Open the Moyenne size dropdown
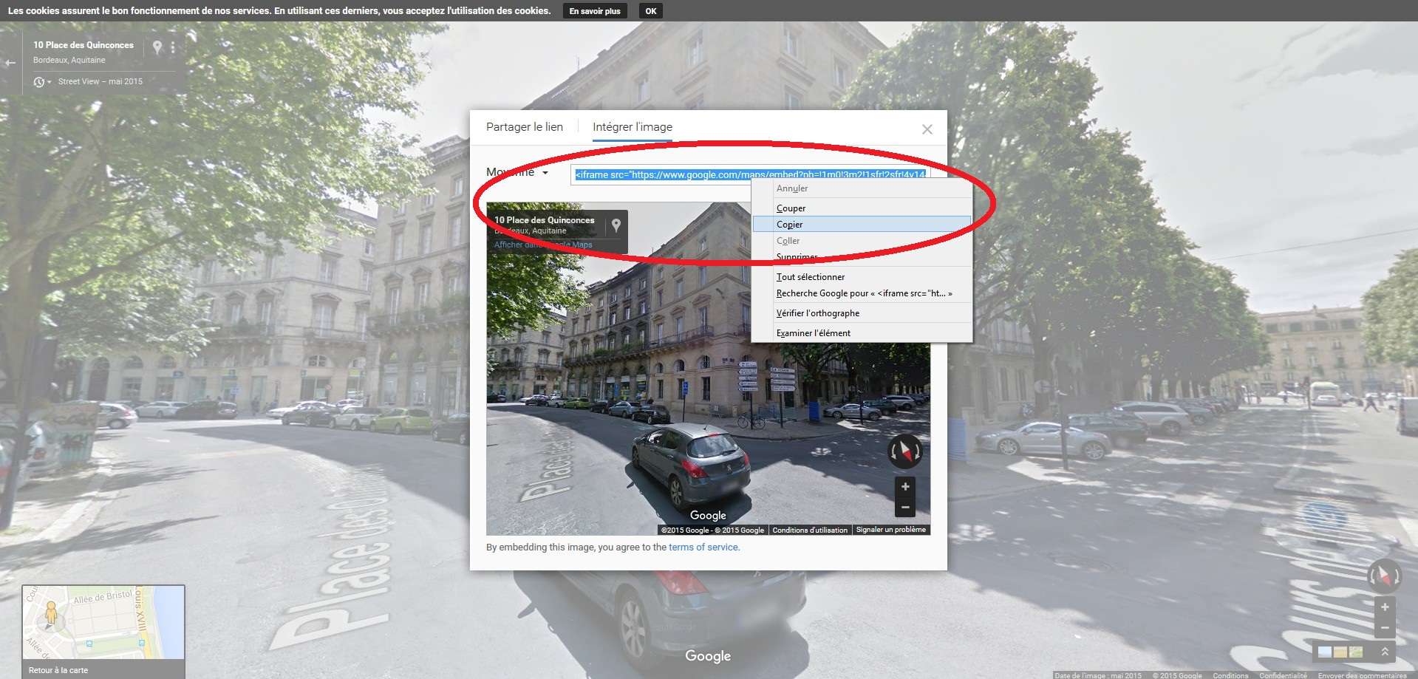The width and height of the screenshot is (1418, 679). (x=517, y=172)
